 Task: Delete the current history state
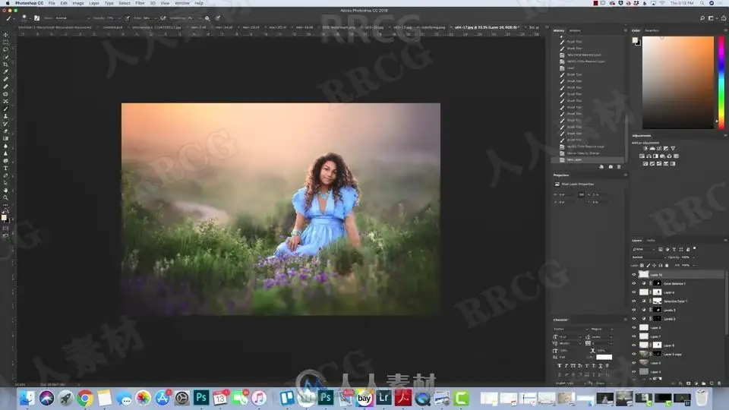pyautogui.click(x=619, y=167)
